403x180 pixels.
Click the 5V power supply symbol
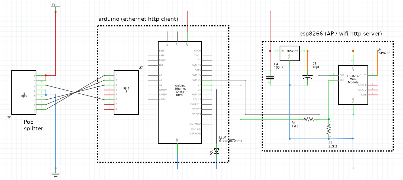(x=55, y=7)
